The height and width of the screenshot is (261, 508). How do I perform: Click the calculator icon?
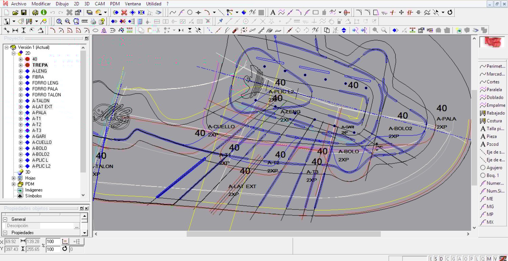point(140,21)
